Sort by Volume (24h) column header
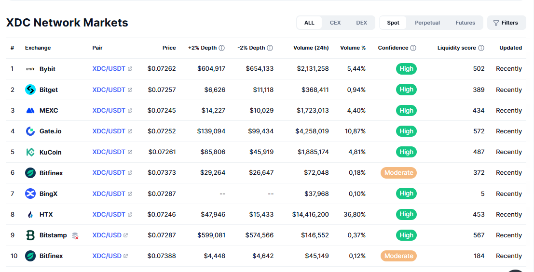 point(311,48)
